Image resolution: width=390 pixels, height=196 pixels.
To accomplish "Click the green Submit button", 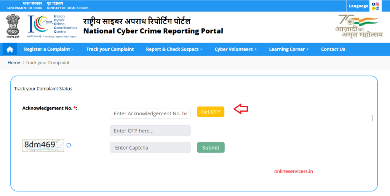I will click(x=211, y=148).
